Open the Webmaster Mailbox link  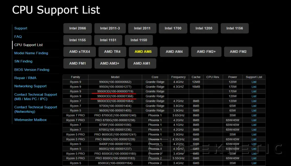31,120
